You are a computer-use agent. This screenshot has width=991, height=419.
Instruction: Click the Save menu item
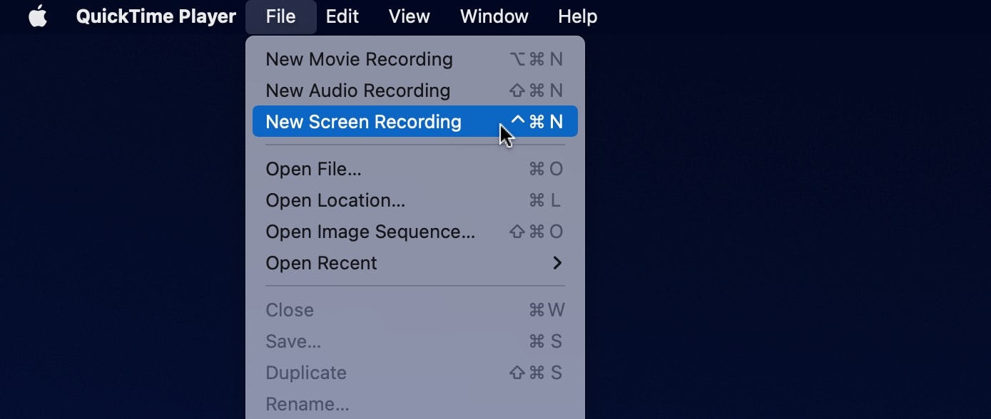coord(293,341)
